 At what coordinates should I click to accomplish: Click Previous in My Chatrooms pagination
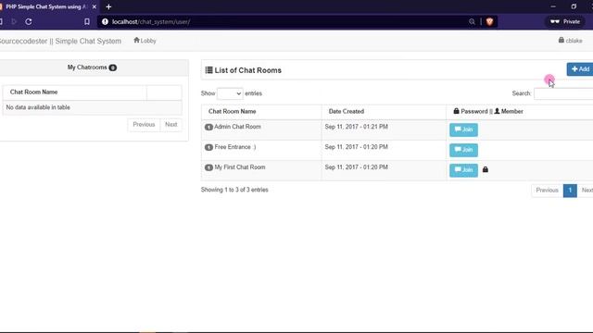(x=144, y=125)
